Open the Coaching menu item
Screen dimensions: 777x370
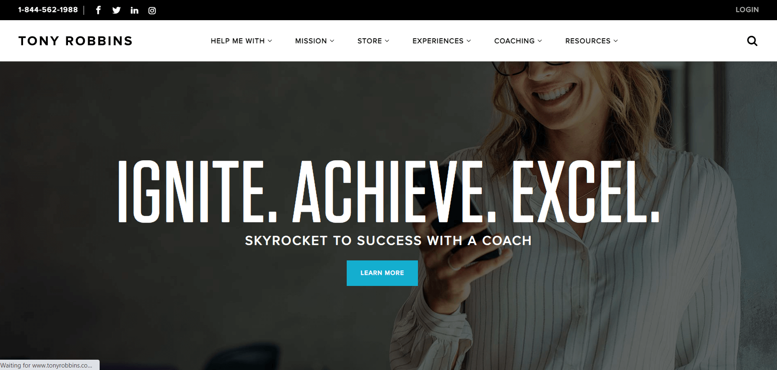pos(514,41)
